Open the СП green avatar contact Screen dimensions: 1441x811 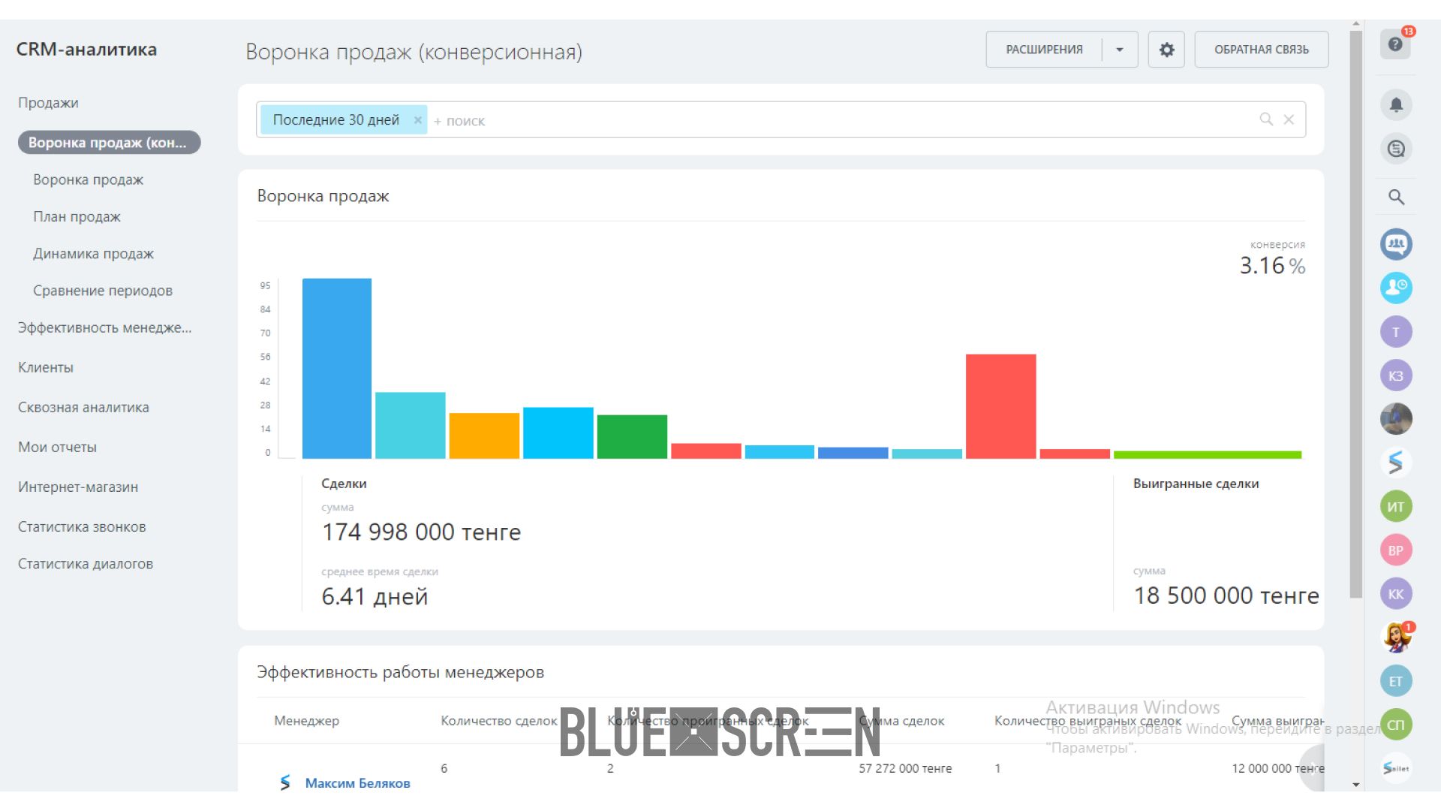(1396, 725)
